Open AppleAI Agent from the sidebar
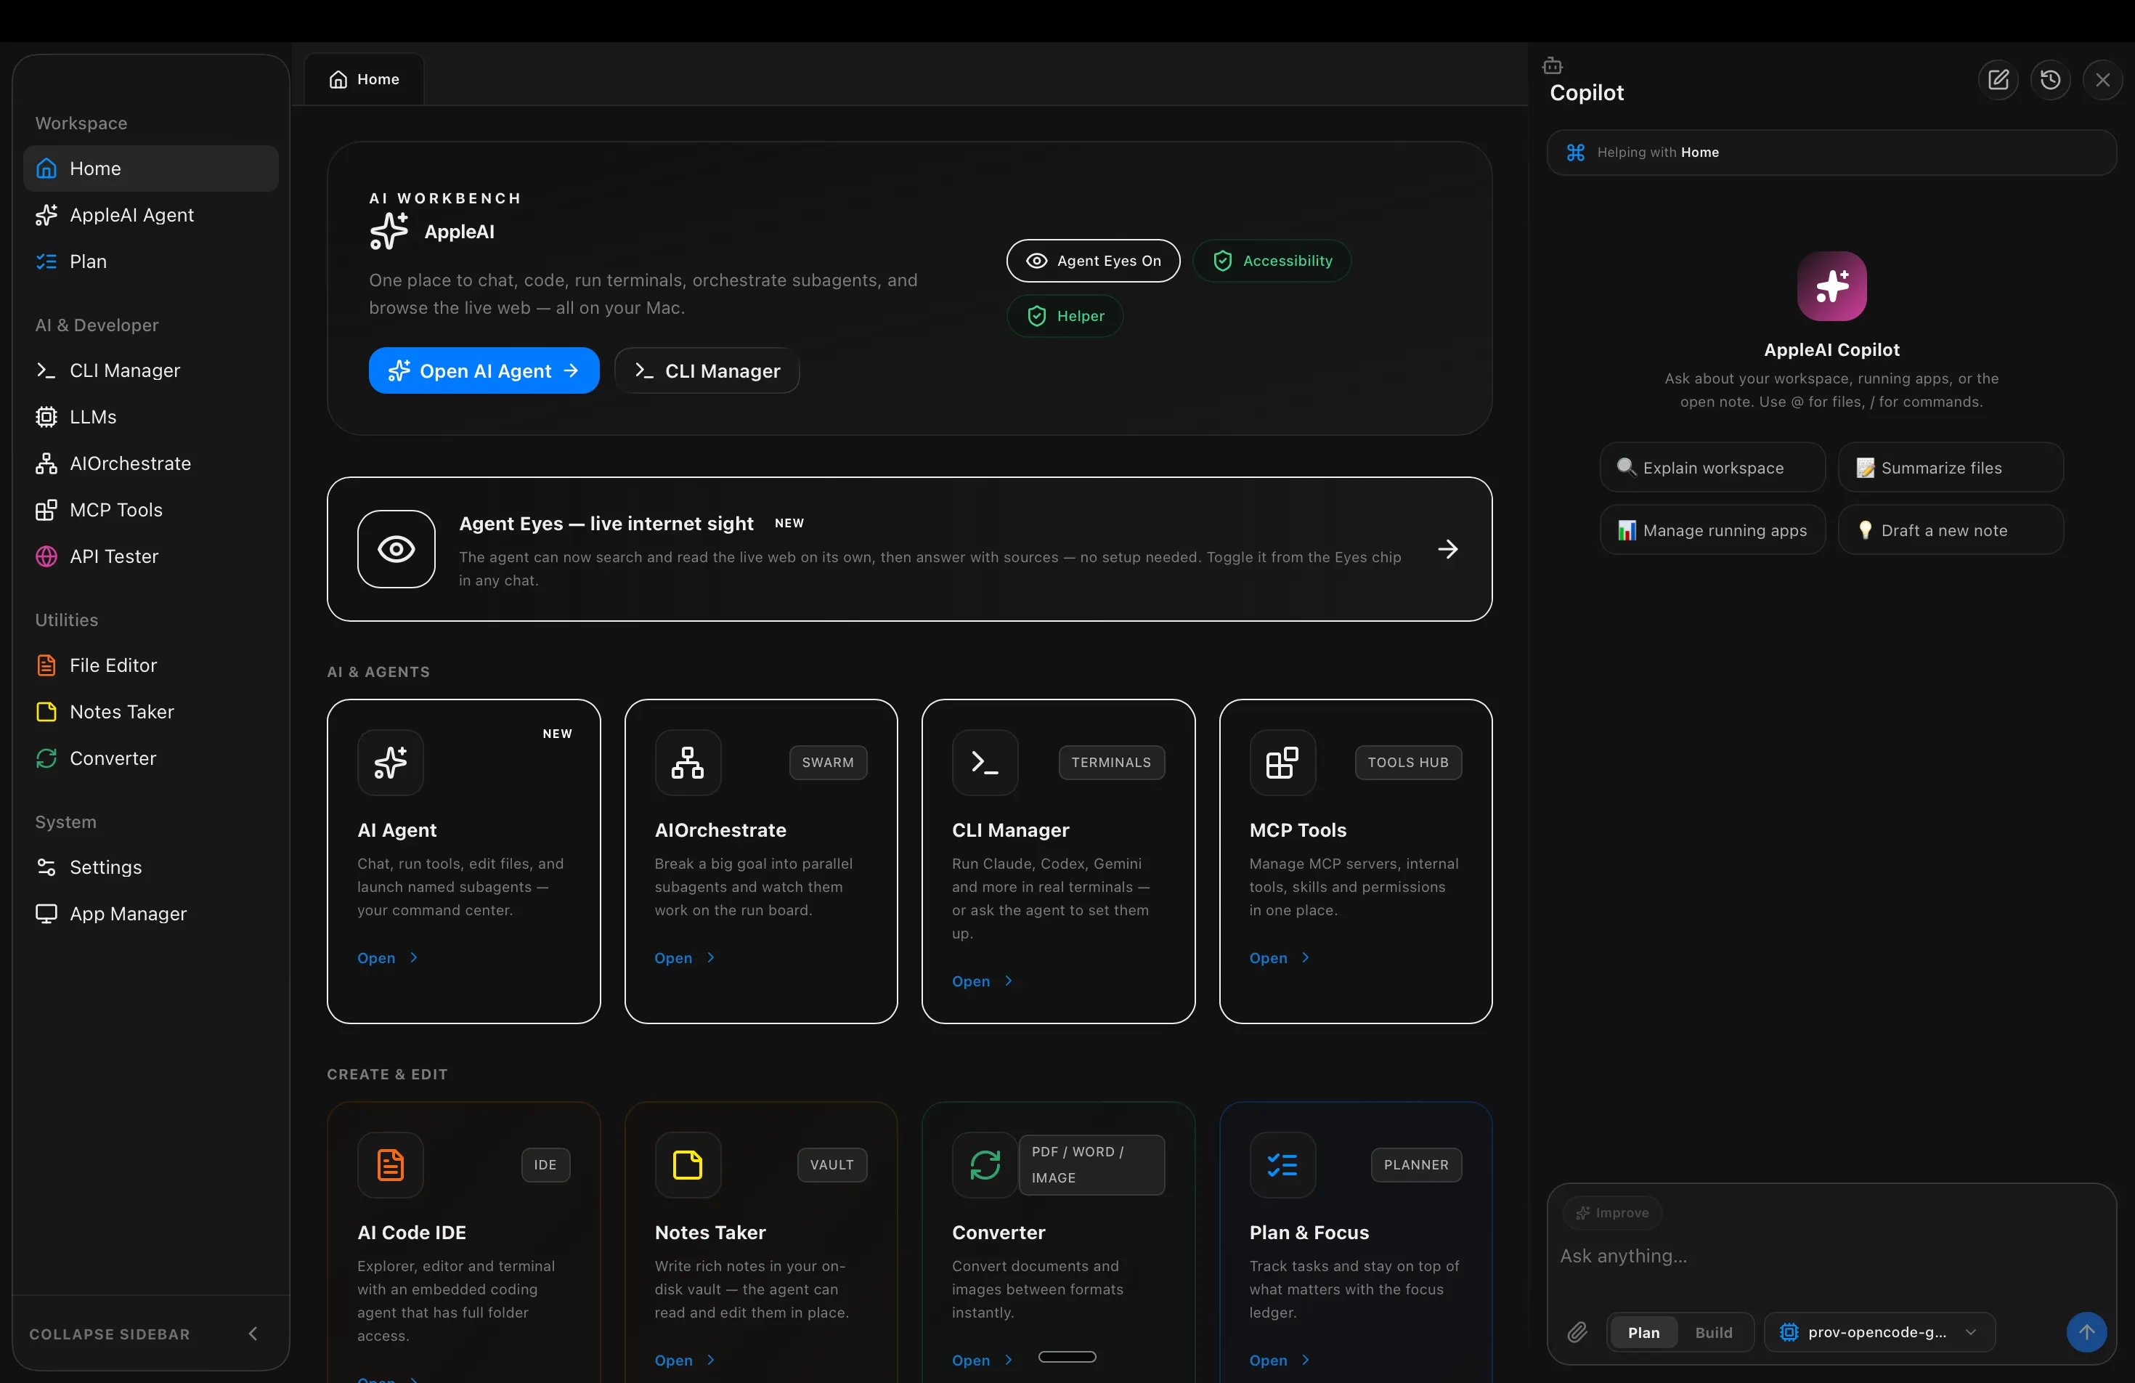The image size is (2135, 1383). pos(151,216)
